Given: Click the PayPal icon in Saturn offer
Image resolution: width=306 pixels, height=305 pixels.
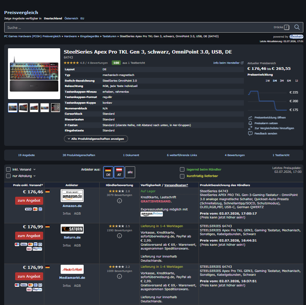Looking at the screenshot, I should (37, 249).
